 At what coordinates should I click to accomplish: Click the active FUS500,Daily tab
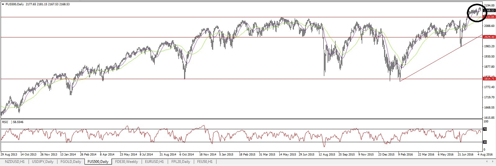(98, 162)
